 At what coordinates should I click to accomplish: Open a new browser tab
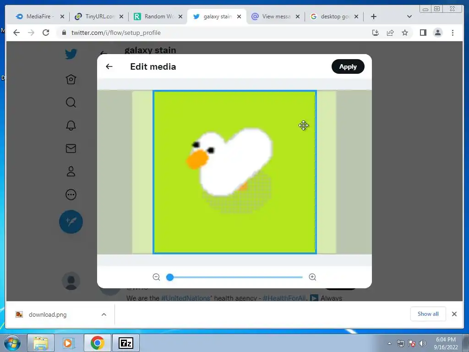point(374,16)
